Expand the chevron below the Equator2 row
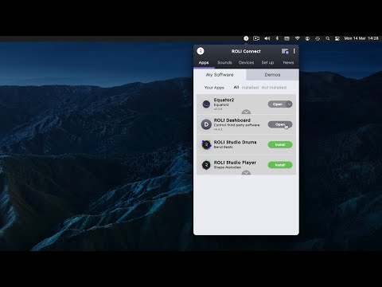The height and width of the screenshot is (287, 382). [x=246, y=112]
